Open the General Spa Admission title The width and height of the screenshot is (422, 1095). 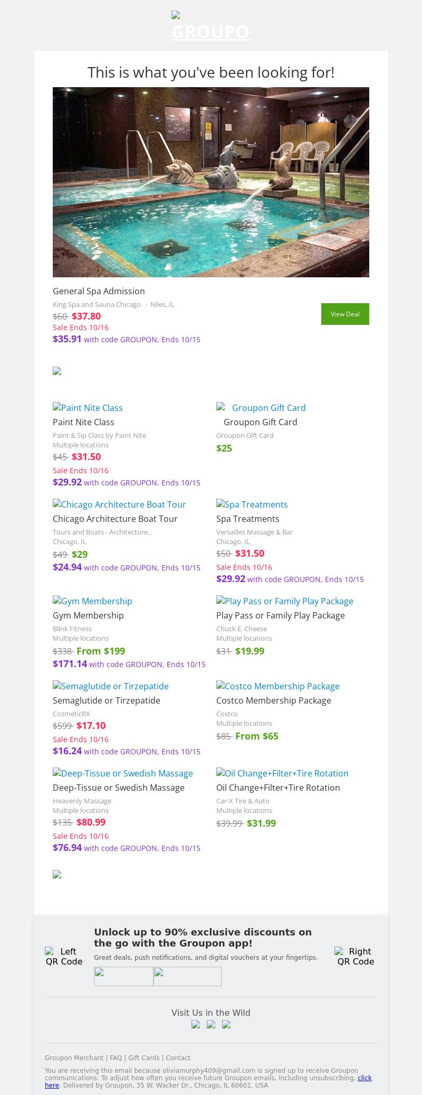[99, 291]
